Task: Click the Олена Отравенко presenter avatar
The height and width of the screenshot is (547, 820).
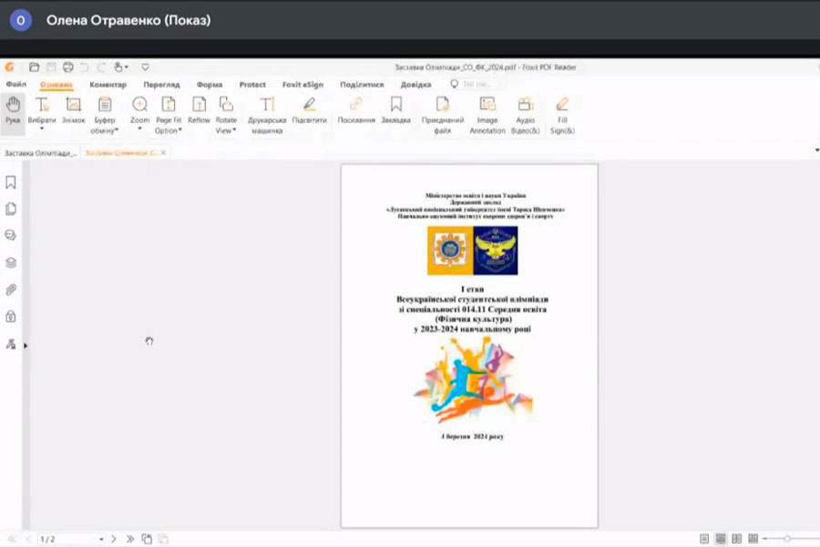Action: 21,20
